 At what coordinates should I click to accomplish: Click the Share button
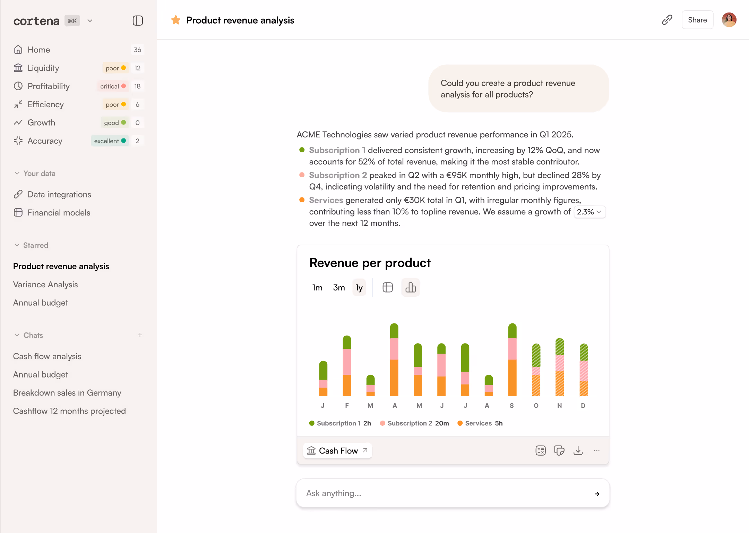pos(697,20)
